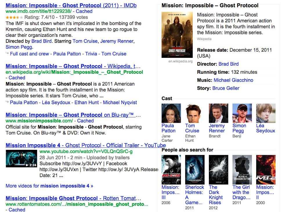282x212 pixels.
Task: Open the Michael Nyqvist sitelink
Action: (120, 103)
